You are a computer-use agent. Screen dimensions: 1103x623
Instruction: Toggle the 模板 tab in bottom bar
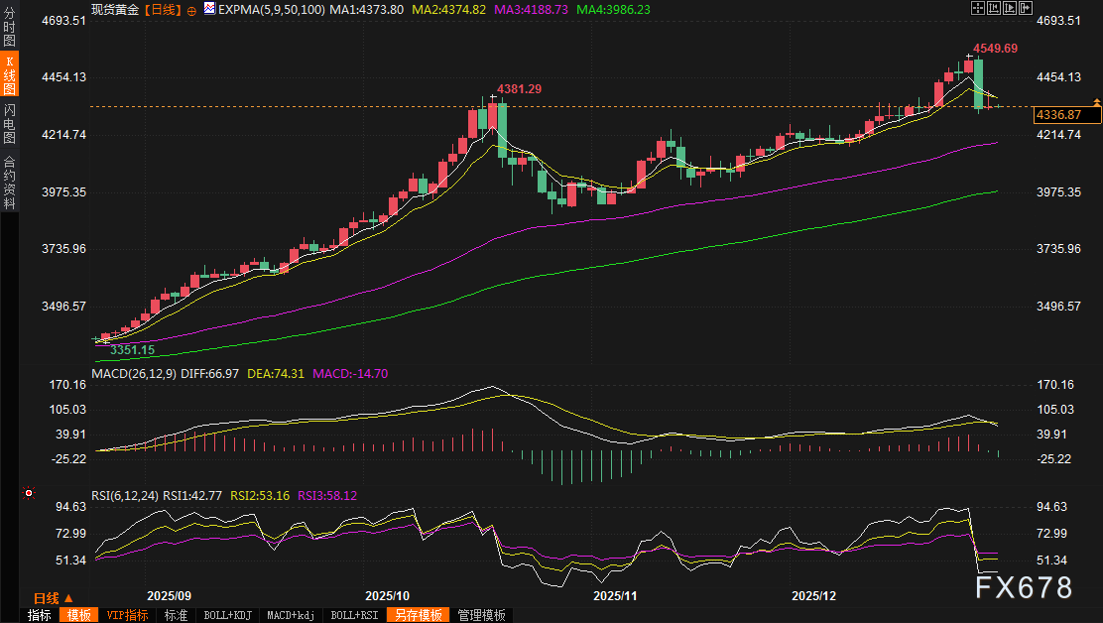click(79, 615)
